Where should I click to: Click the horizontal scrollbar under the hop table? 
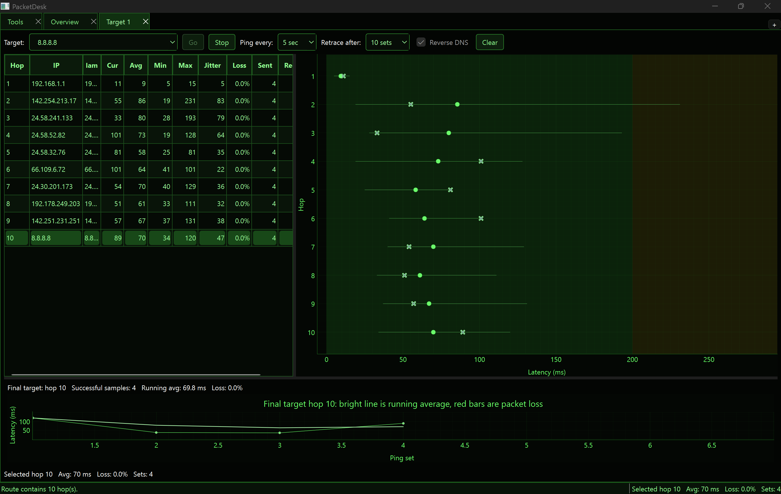pos(136,375)
